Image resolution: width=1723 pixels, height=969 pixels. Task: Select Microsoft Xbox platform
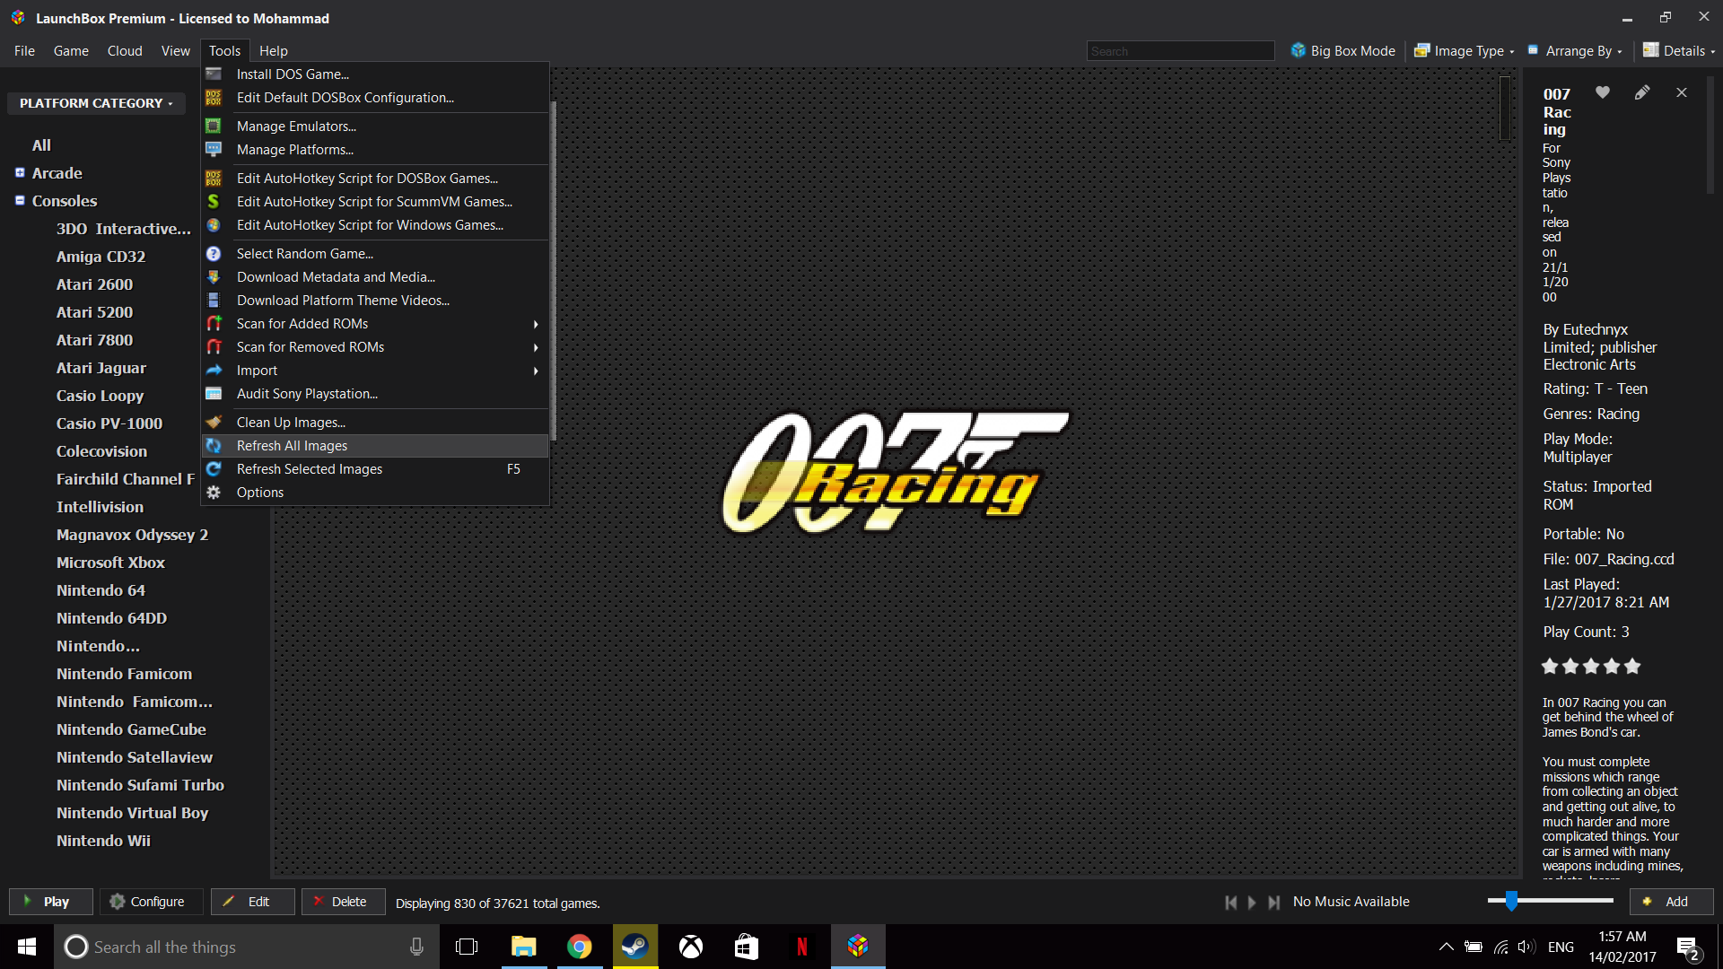(110, 563)
